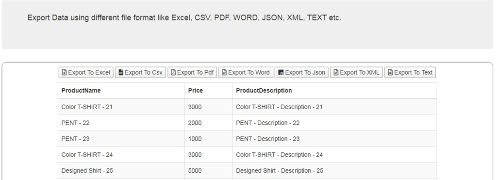This screenshot has height=180, width=497.
Task: Select the ProductName column header
Action: (x=121, y=91)
